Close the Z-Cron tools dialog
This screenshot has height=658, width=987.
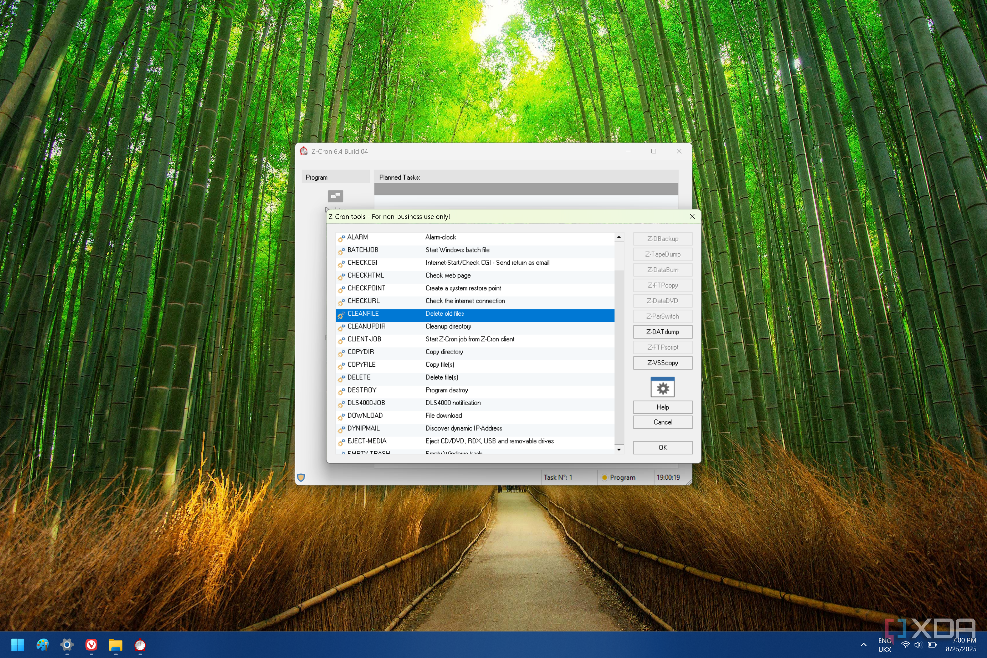[692, 216]
